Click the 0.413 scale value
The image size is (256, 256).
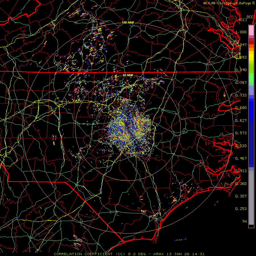pyautogui.click(x=241, y=171)
